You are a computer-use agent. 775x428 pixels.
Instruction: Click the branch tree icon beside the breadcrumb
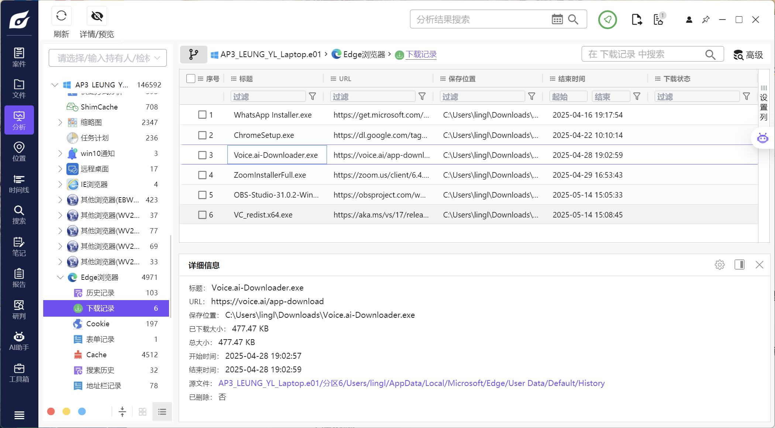193,55
